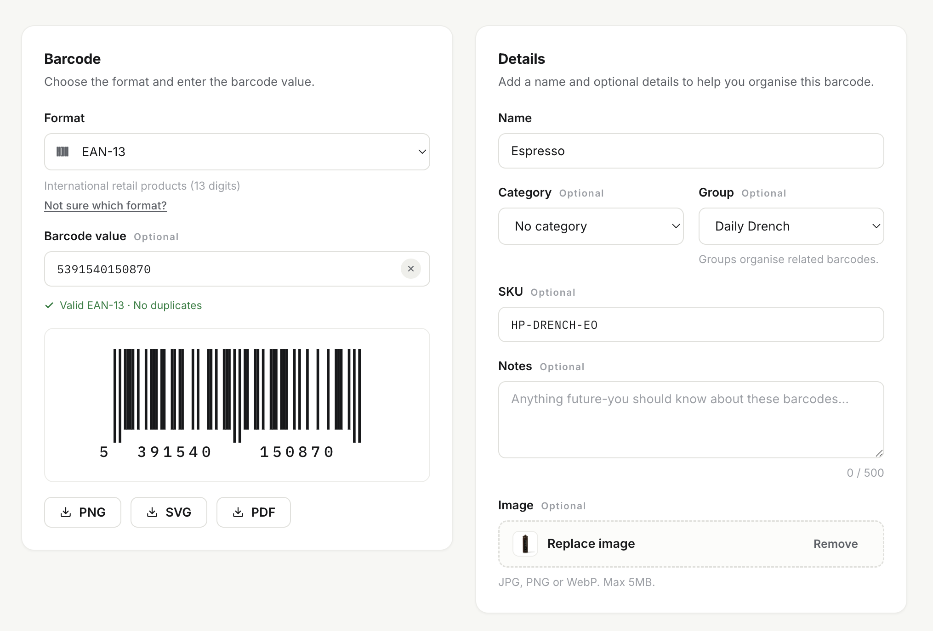Click the Details section heading

(522, 59)
